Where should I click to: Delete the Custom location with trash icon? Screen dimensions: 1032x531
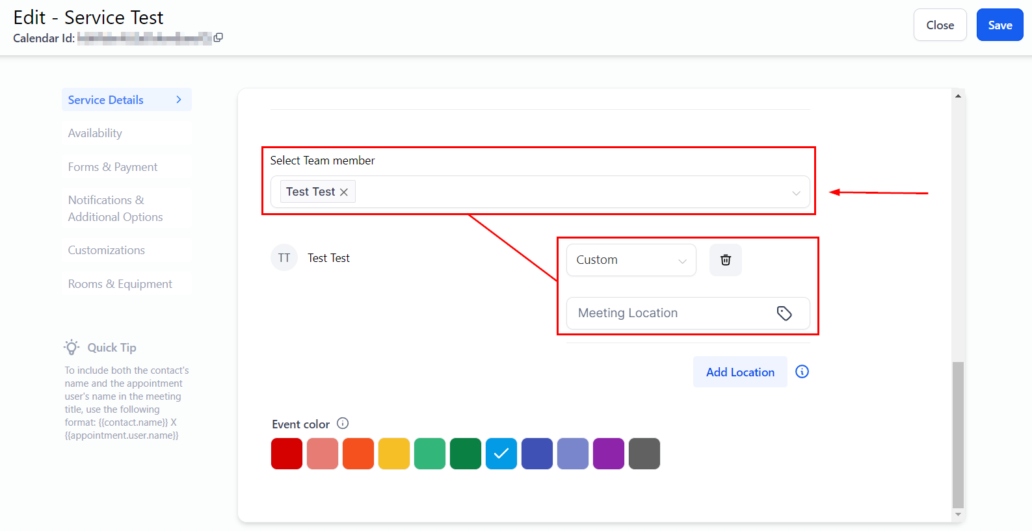click(x=725, y=260)
